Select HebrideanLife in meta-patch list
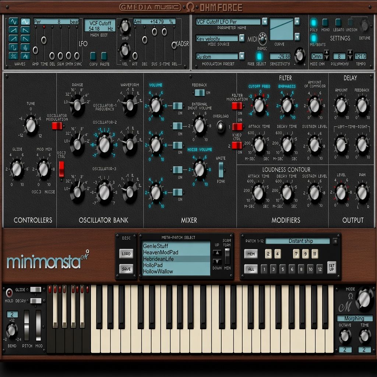 pos(176,259)
